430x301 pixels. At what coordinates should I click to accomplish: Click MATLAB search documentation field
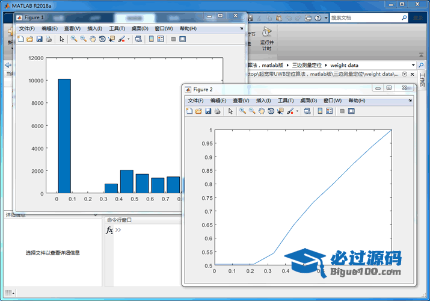click(x=365, y=18)
